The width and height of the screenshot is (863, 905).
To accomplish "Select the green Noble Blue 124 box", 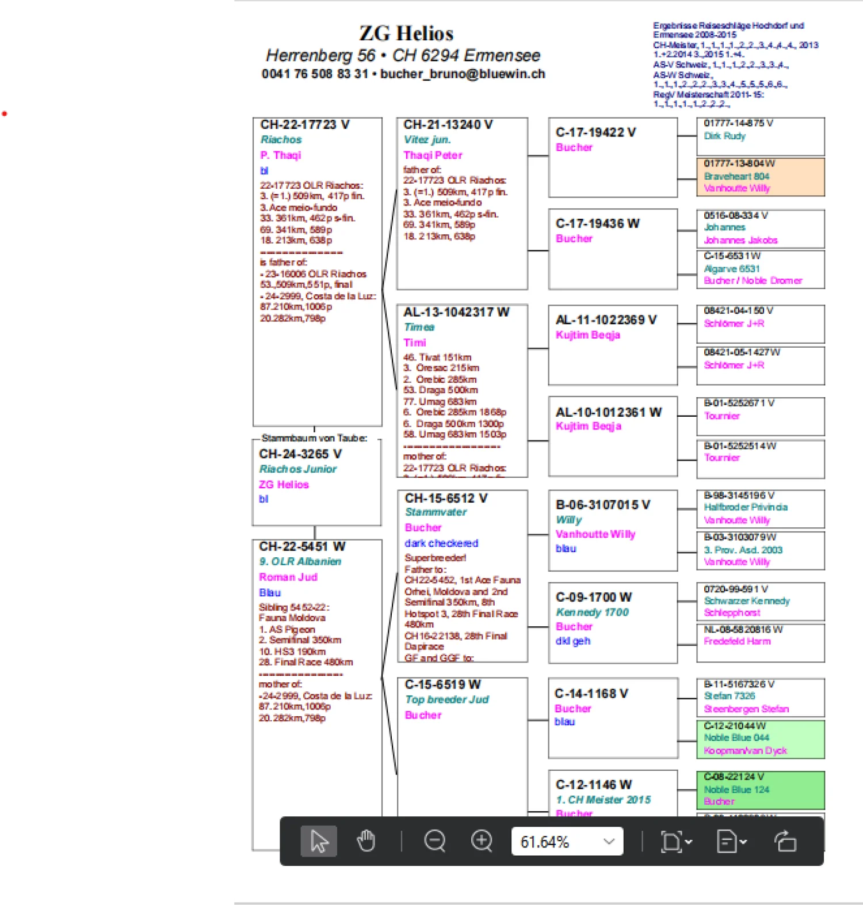I will point(760,790).
